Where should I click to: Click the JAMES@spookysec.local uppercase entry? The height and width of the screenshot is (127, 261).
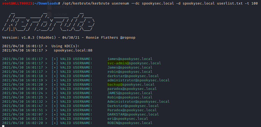pyautogui.click(x=130, y=93)
